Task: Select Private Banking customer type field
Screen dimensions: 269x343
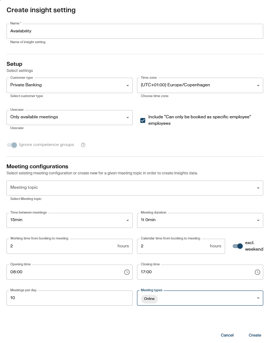Action: (x=65, y=85)
